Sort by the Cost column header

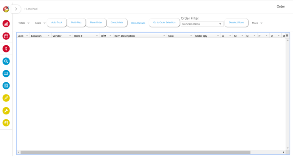(171, 36)
